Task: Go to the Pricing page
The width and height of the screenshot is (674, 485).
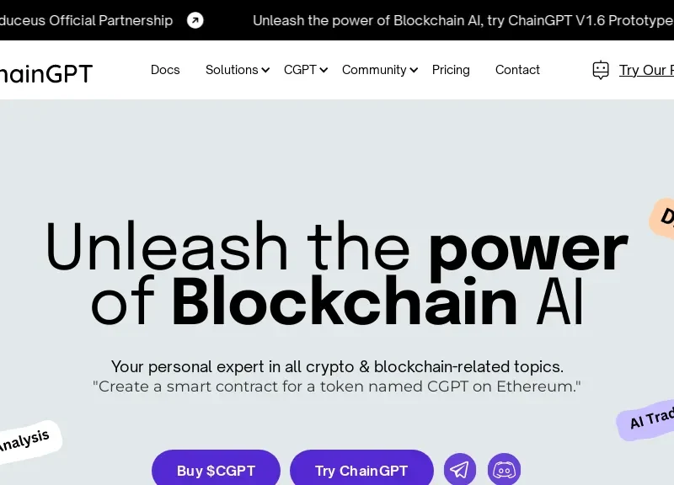Action: point(451,70)
